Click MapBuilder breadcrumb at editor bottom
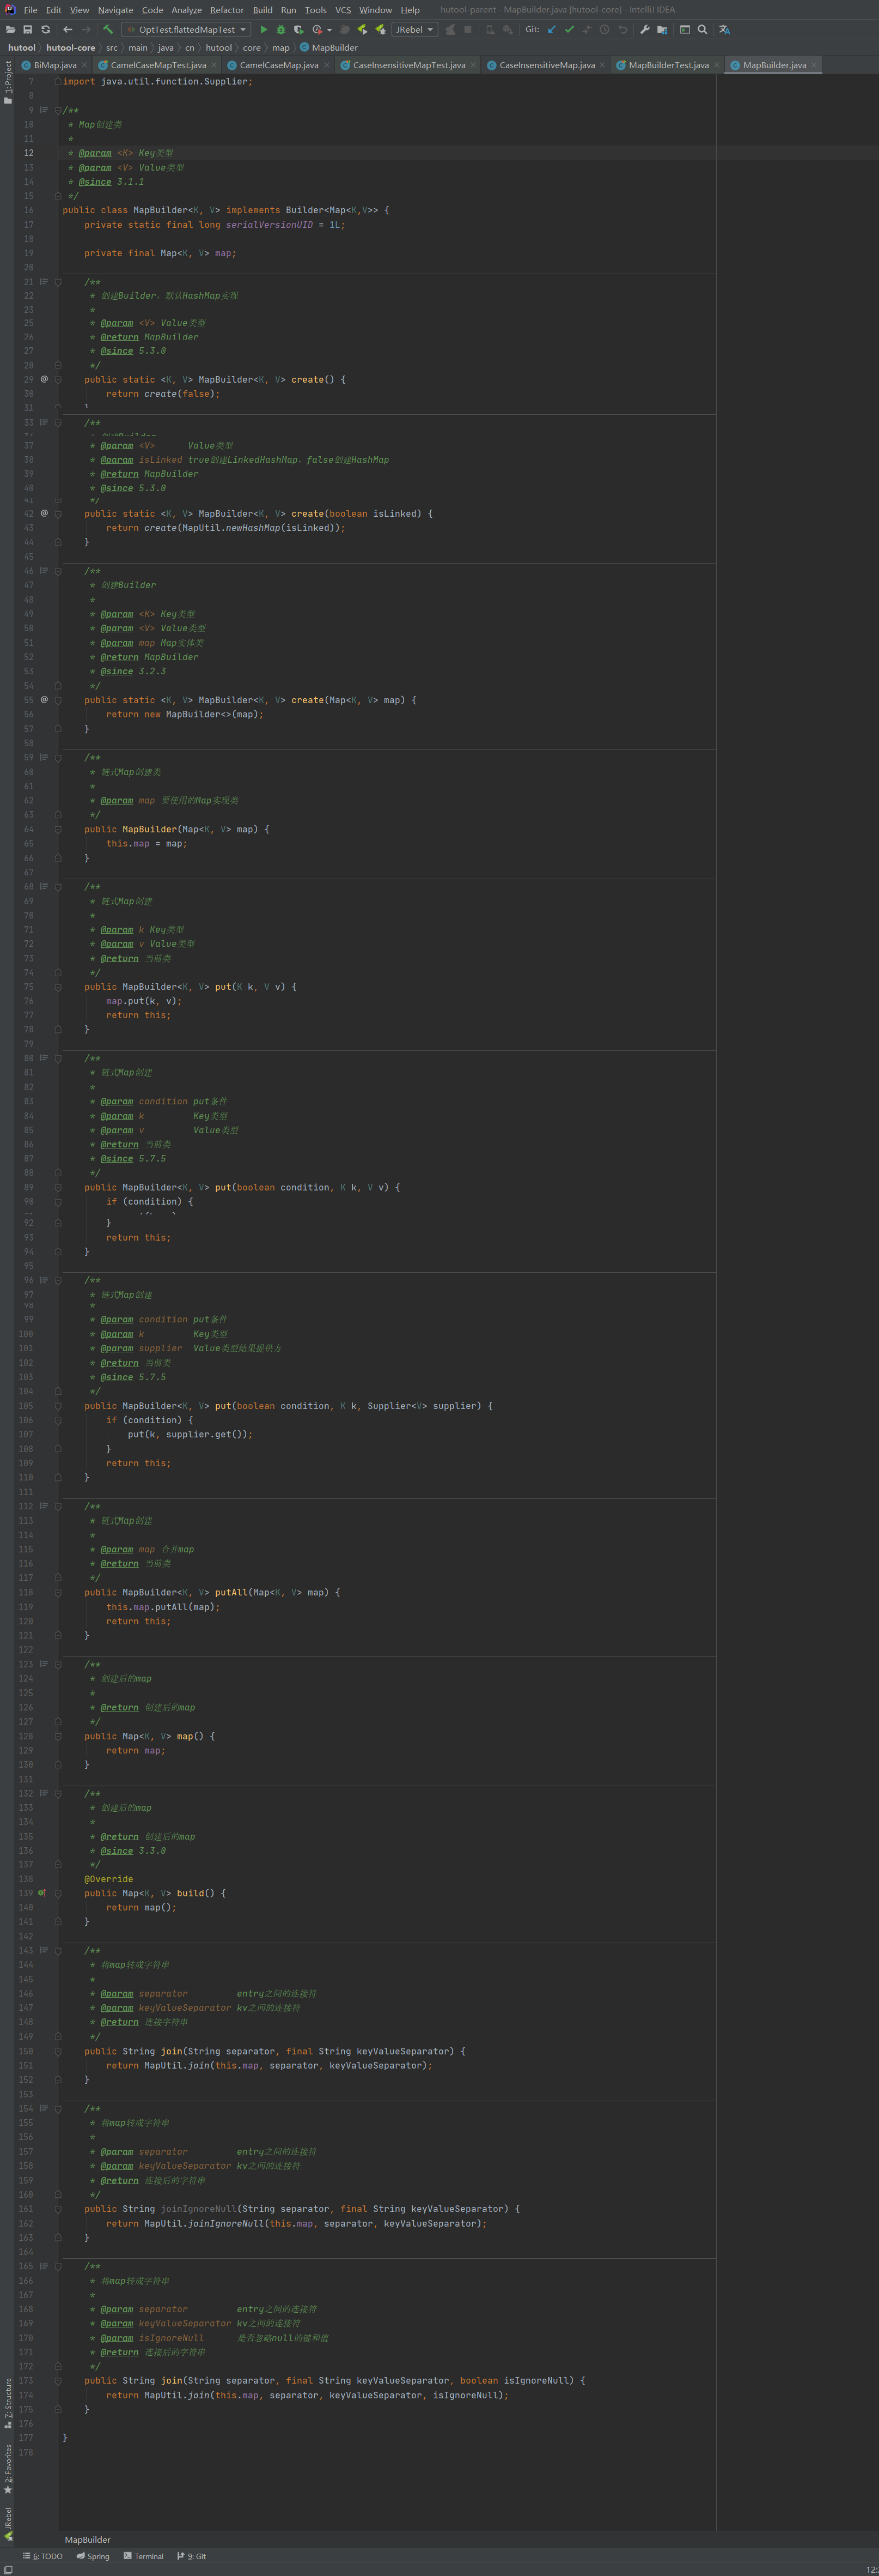The height and width of the screenshot is (2576, 879). [88, 2539]
